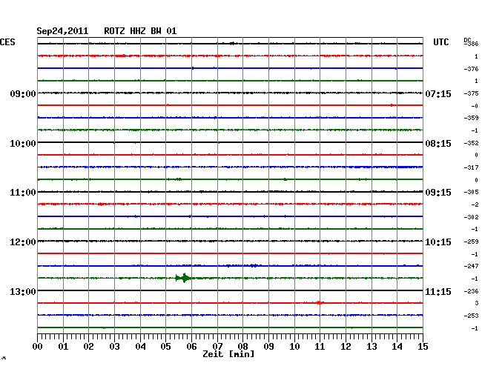Select the 08:15 UTC time label
Screen dimensions: 482x366
click(438, 144)
